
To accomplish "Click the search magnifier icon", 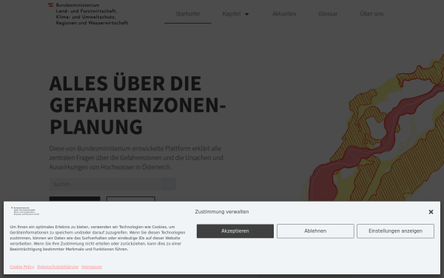I will pos(169,184).
